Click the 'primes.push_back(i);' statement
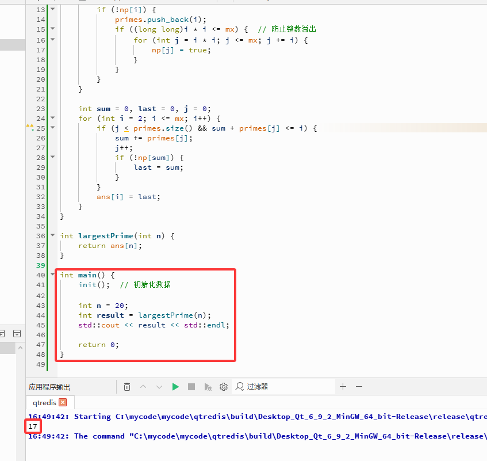 [x=160, y=20]
